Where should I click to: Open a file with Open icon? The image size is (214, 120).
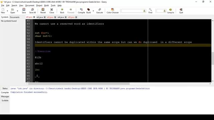point(13,11)
